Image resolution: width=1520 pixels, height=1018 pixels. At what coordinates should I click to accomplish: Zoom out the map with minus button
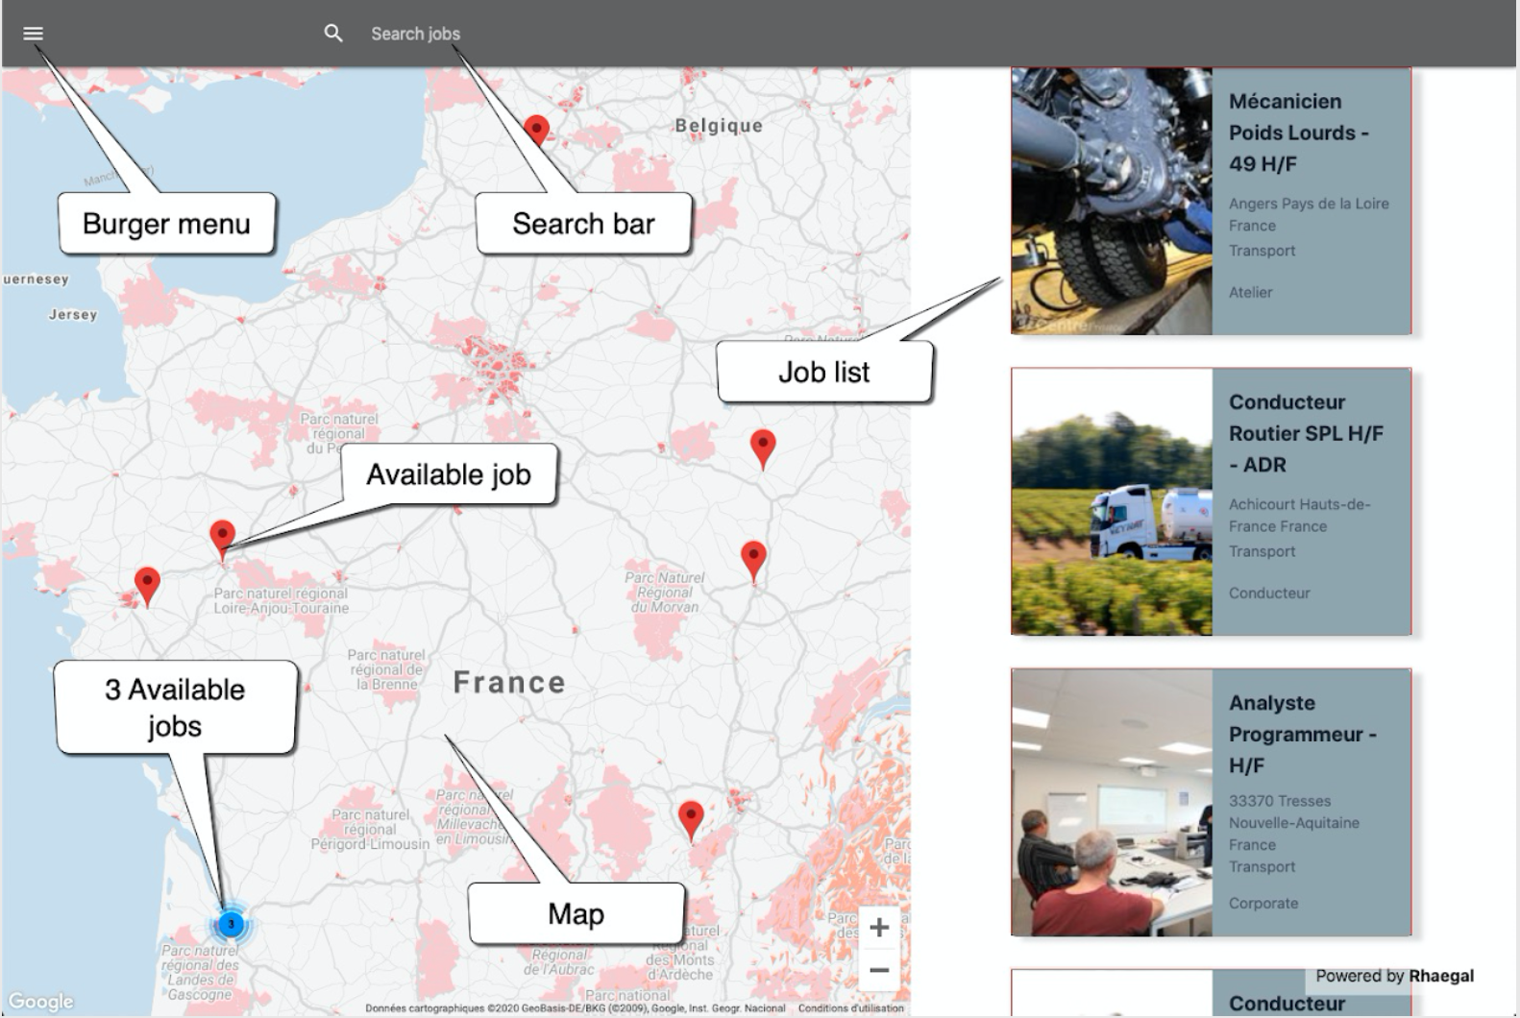(878, 970)
